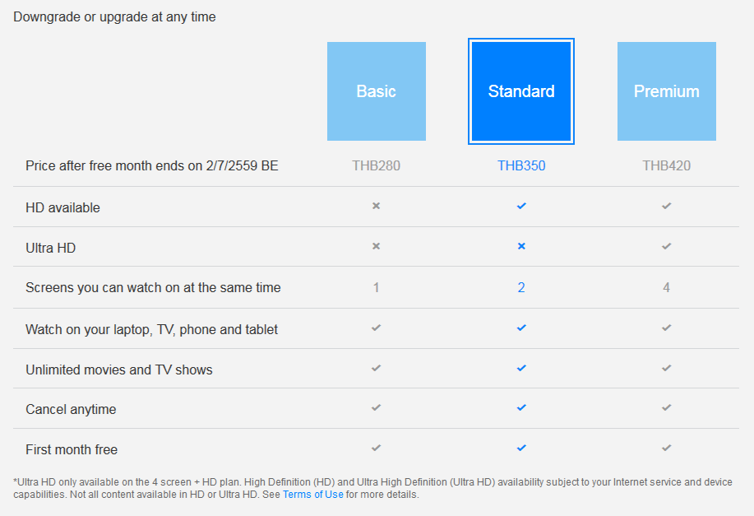This screenshot has height=516, width=754.
Task: Click screen count 4 under Premium
Action: (666, 287)
